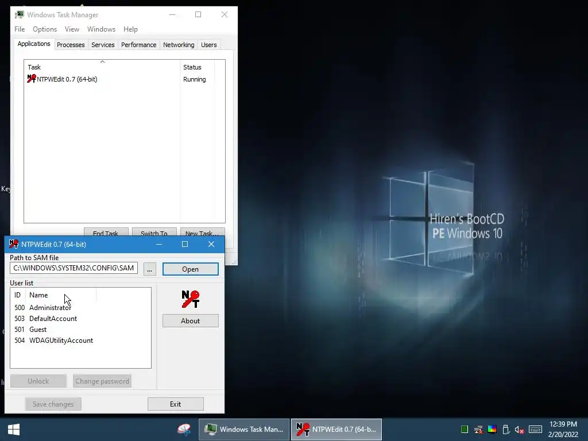Switch to the Services tab

103,45
